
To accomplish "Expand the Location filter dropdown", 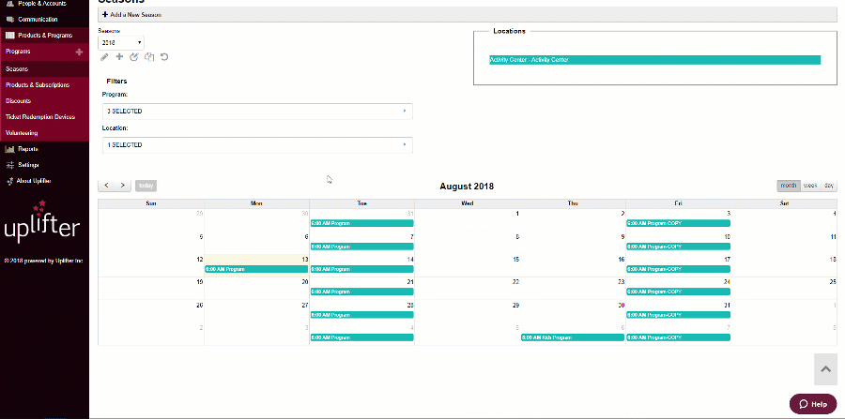I will pos(257,145).
